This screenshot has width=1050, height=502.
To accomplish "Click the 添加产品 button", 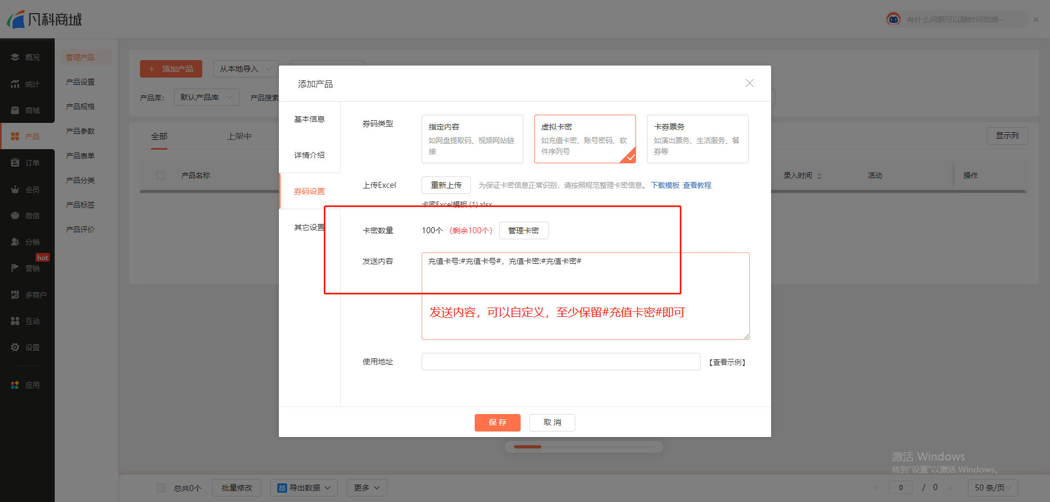I will 171,69.
